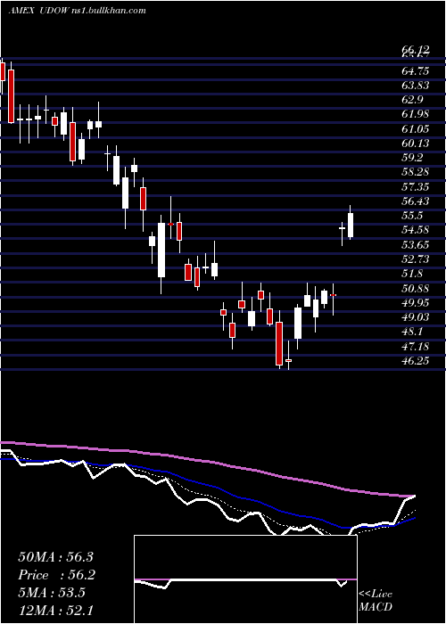Click the 53.65 price axis label

pos(416,245)
